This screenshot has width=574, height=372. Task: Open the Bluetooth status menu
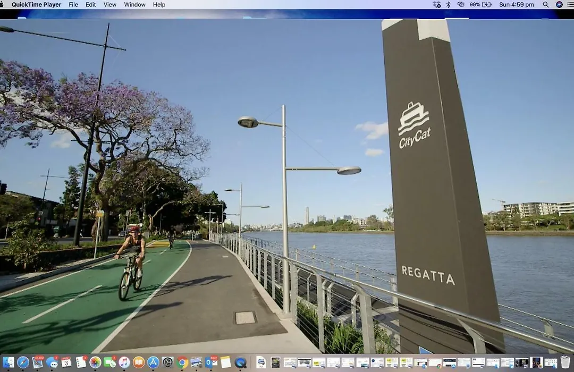pyautogui.click(x=449, y=4)
